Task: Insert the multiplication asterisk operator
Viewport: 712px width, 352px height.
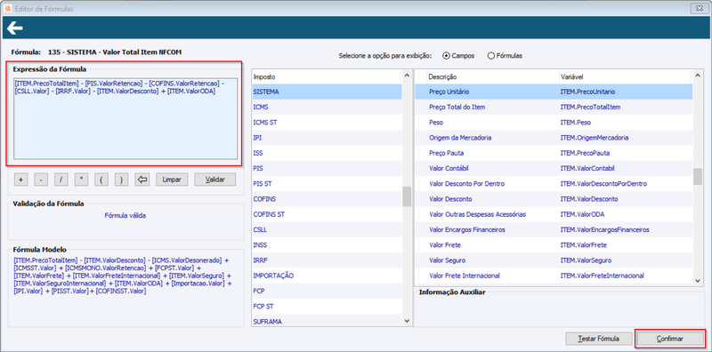Action: click(x=81, y=180)
